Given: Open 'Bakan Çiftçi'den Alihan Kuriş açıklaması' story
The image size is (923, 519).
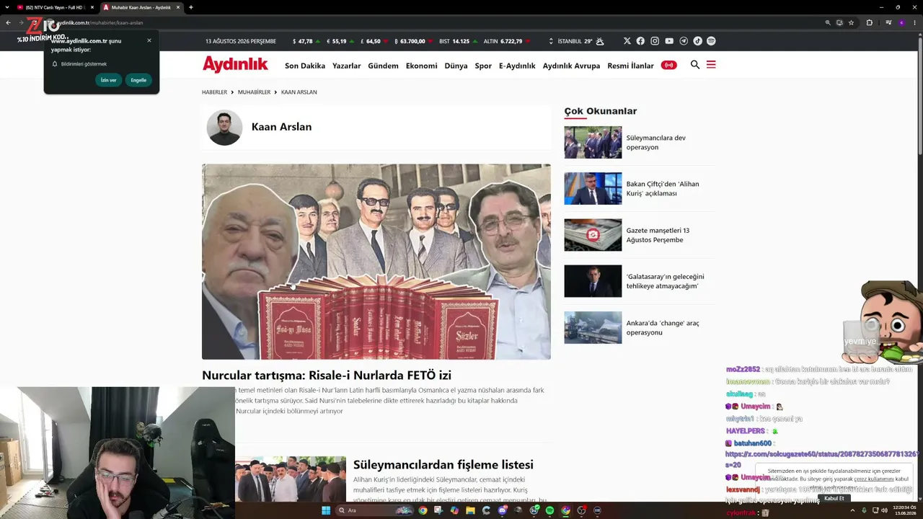Looking at the screenshot, I should point(663,189).
